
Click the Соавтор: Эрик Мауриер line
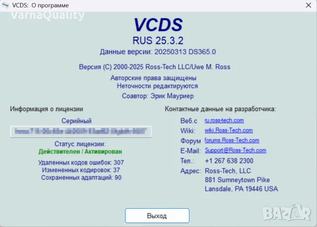pos(158,96)
